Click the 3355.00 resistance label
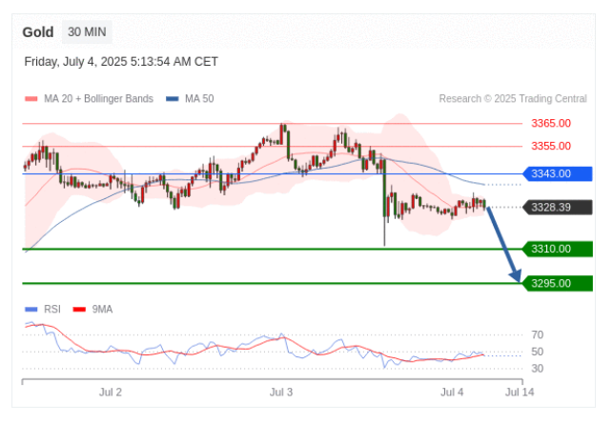Image resolution: width=613 pixels, height=424 pixels. pos(551,146)
